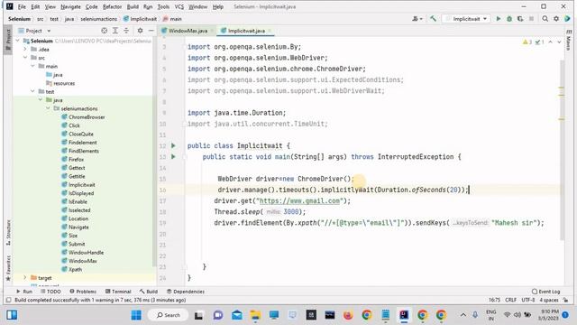Collapse the test folder
Screen dimensions: 577x325
(32, 91)
